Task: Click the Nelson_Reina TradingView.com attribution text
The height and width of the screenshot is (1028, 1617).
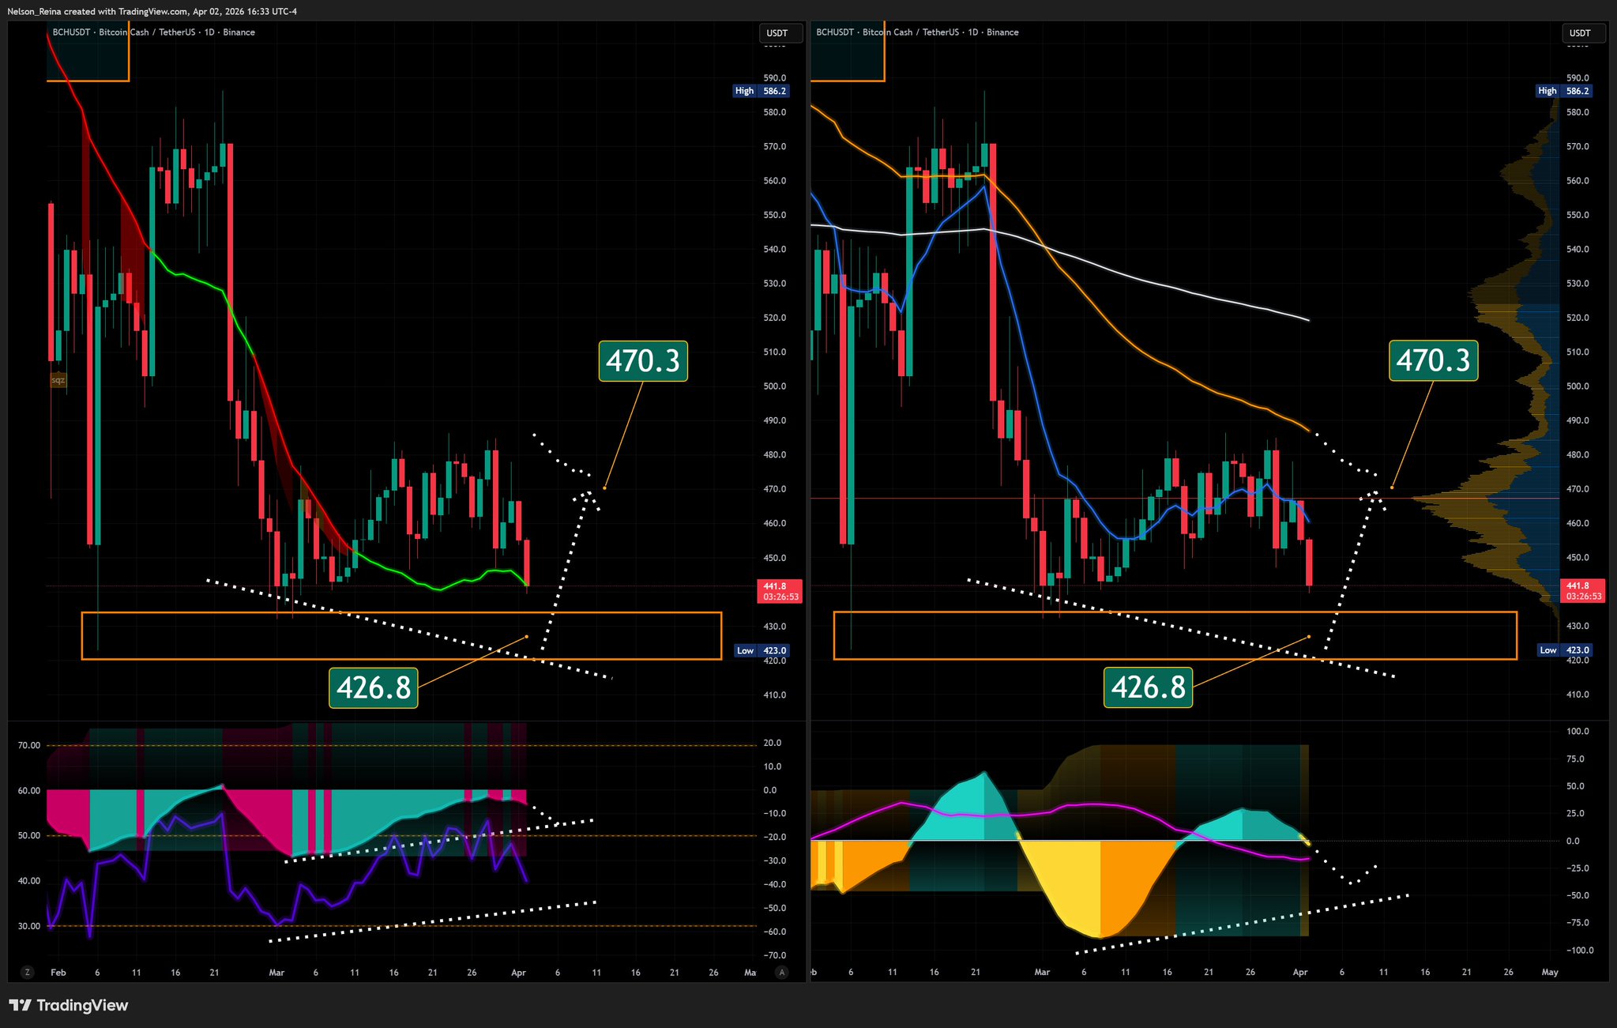Action: point(152,11)
